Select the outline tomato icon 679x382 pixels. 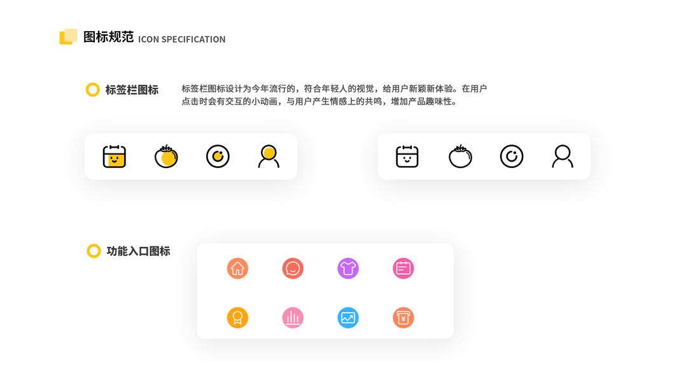460,157
